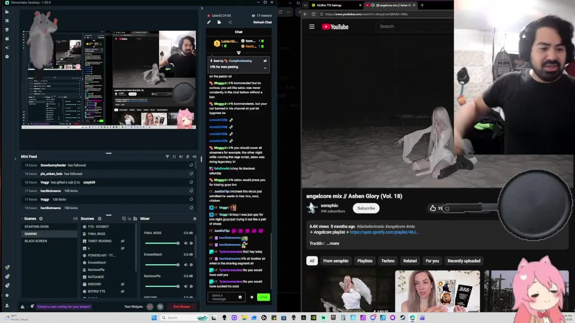Image resolution: width=575 pixels, height=323 pixels.
Task: Open EmoteWatch mixer source settings
Action: point(191,265)
